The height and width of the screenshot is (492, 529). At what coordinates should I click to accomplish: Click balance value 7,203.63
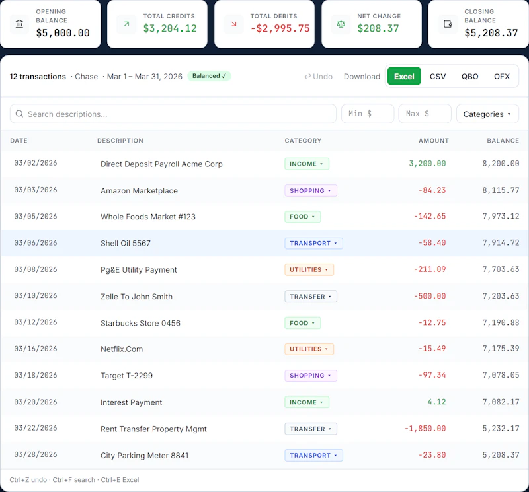(x=501, y=297)
